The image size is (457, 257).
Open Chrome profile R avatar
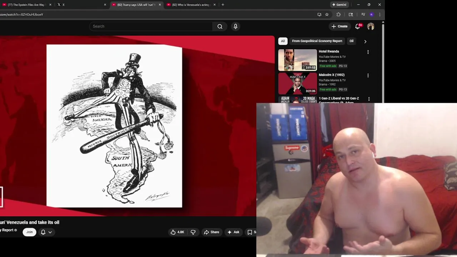[371, 15]
